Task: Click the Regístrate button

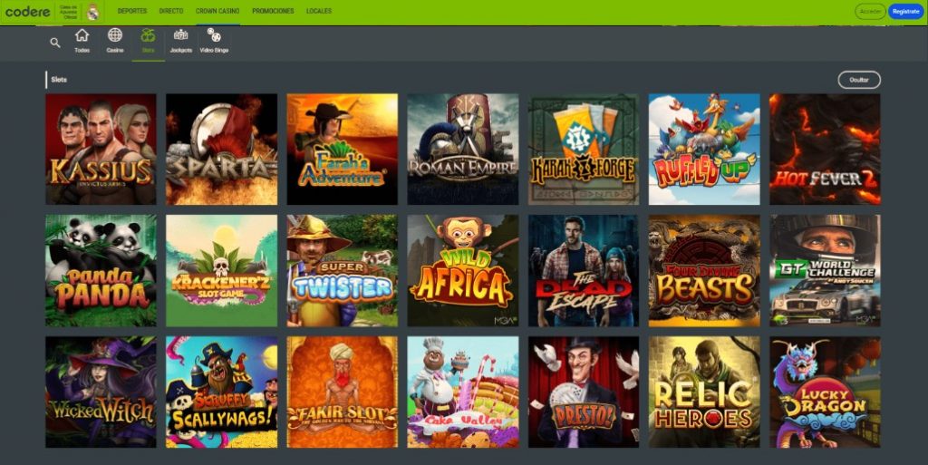Action: [905, 11]
